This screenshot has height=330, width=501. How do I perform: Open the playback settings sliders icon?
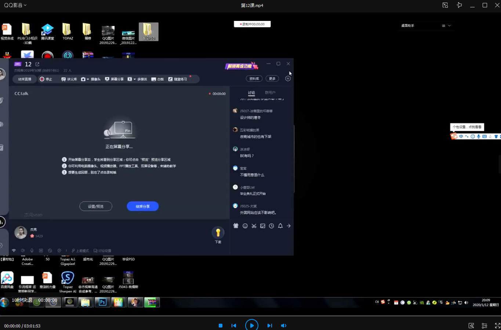(484, 326)
